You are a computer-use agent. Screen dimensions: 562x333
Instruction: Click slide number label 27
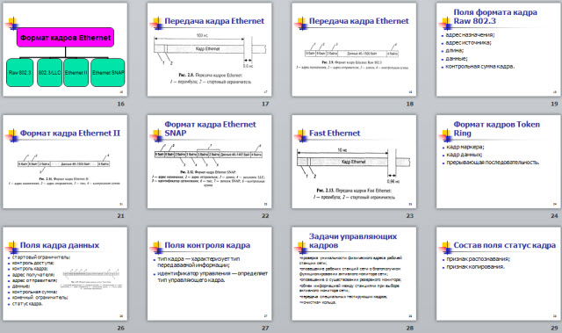point(265,328)
